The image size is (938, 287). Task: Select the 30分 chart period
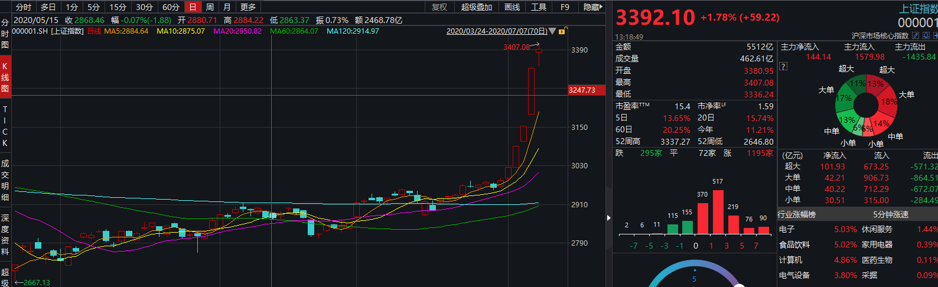tap(144, 7)
